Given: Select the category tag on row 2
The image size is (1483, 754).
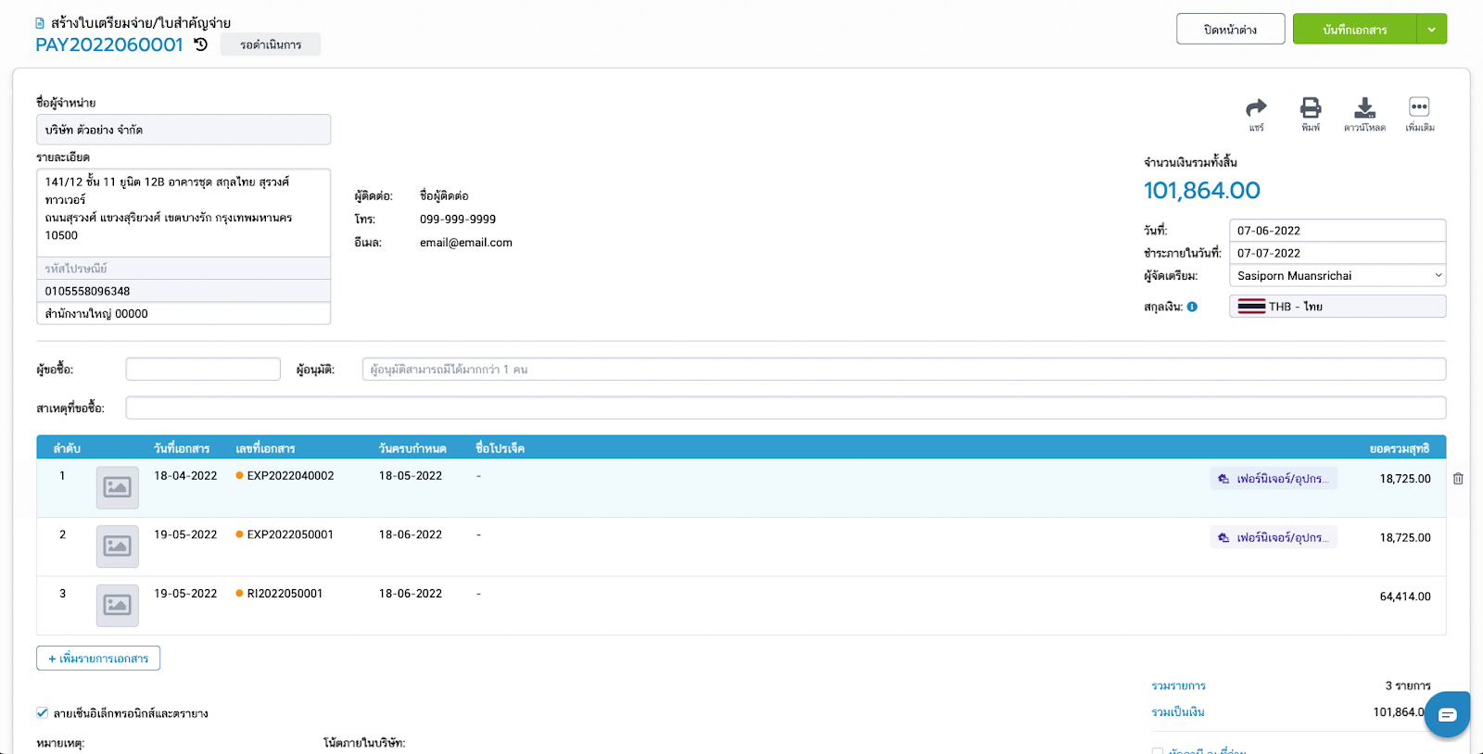Looking at the screenshot, I should tap(1274, 538).
